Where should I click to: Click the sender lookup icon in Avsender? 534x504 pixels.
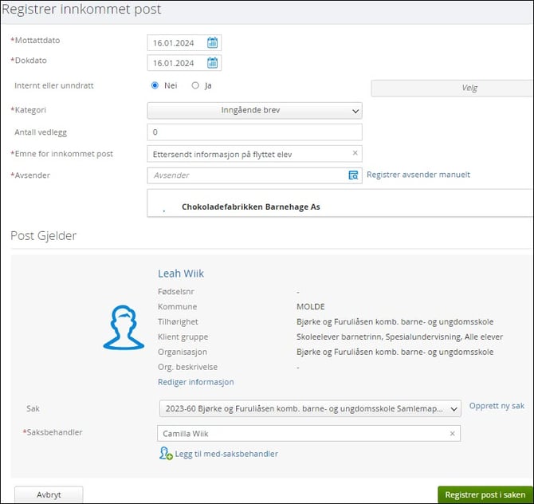(x=353, y=175)
